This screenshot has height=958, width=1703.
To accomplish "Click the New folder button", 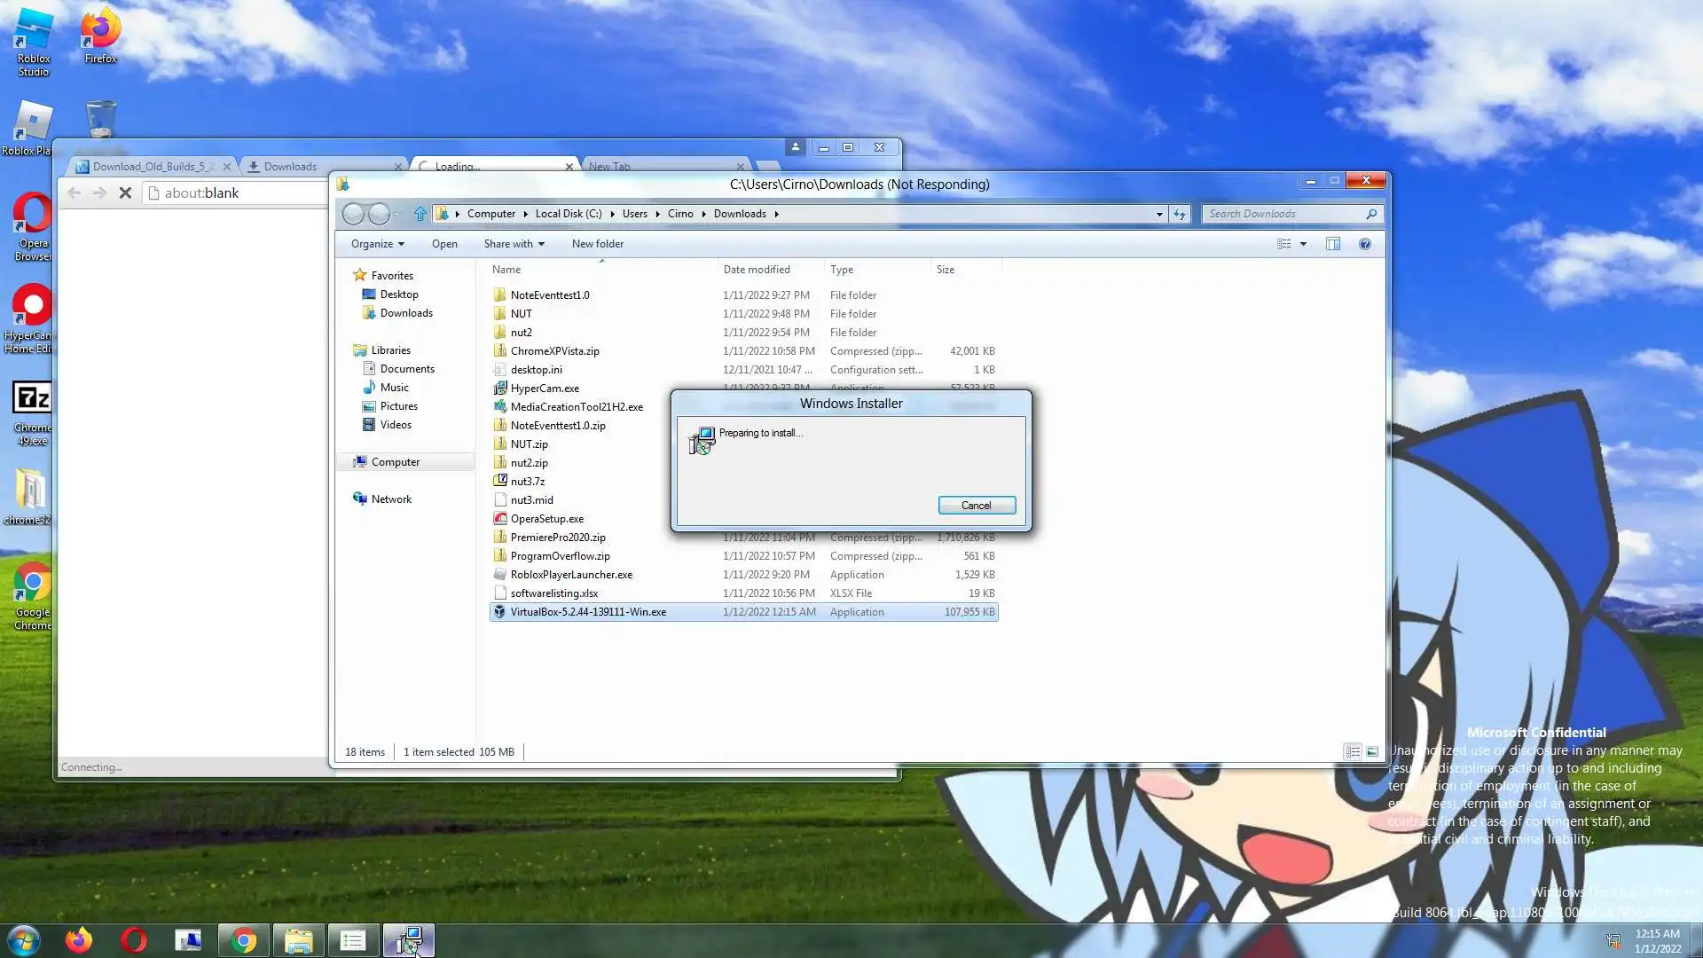I will (597, 244).
